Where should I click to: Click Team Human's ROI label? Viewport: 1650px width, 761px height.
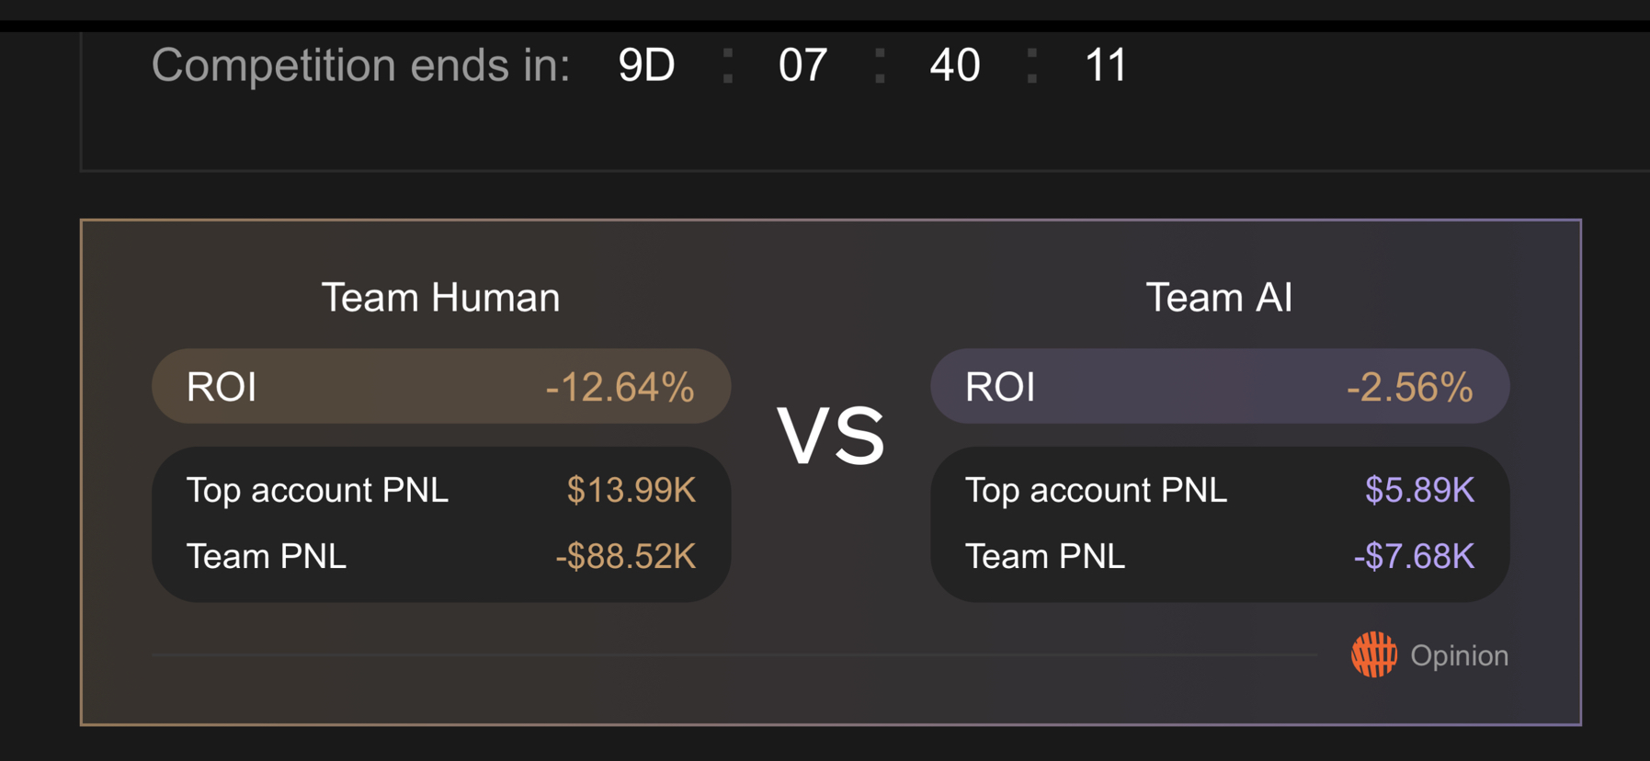222,387
